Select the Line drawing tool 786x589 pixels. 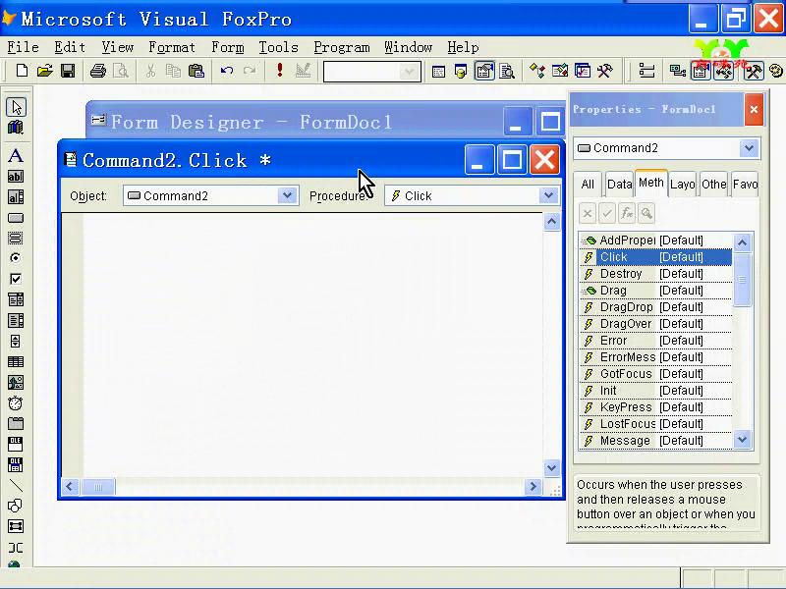tap(16, 485)
